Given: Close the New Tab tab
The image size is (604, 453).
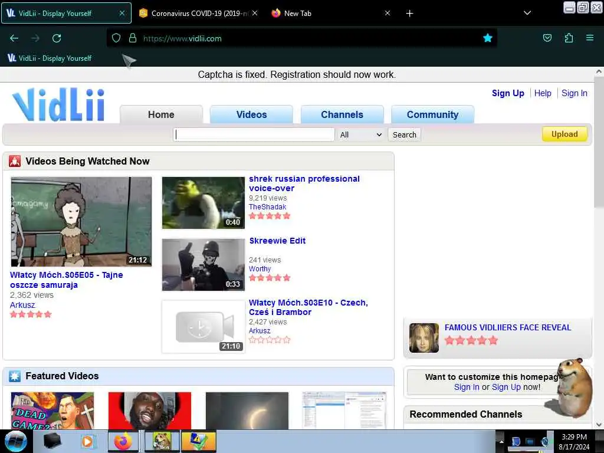Looking at the screenshot, I should [x=388, y=13].
